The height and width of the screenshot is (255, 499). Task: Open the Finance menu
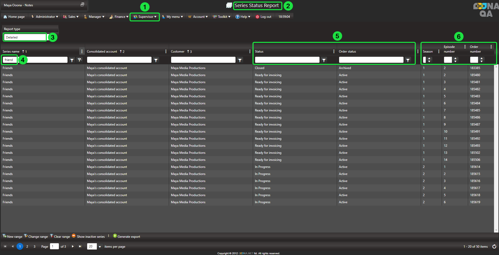pos(119,17)
